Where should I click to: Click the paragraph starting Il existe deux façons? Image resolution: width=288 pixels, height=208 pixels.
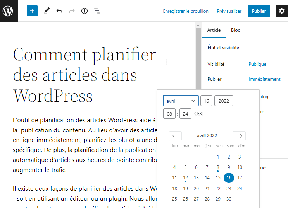(85, 196)
